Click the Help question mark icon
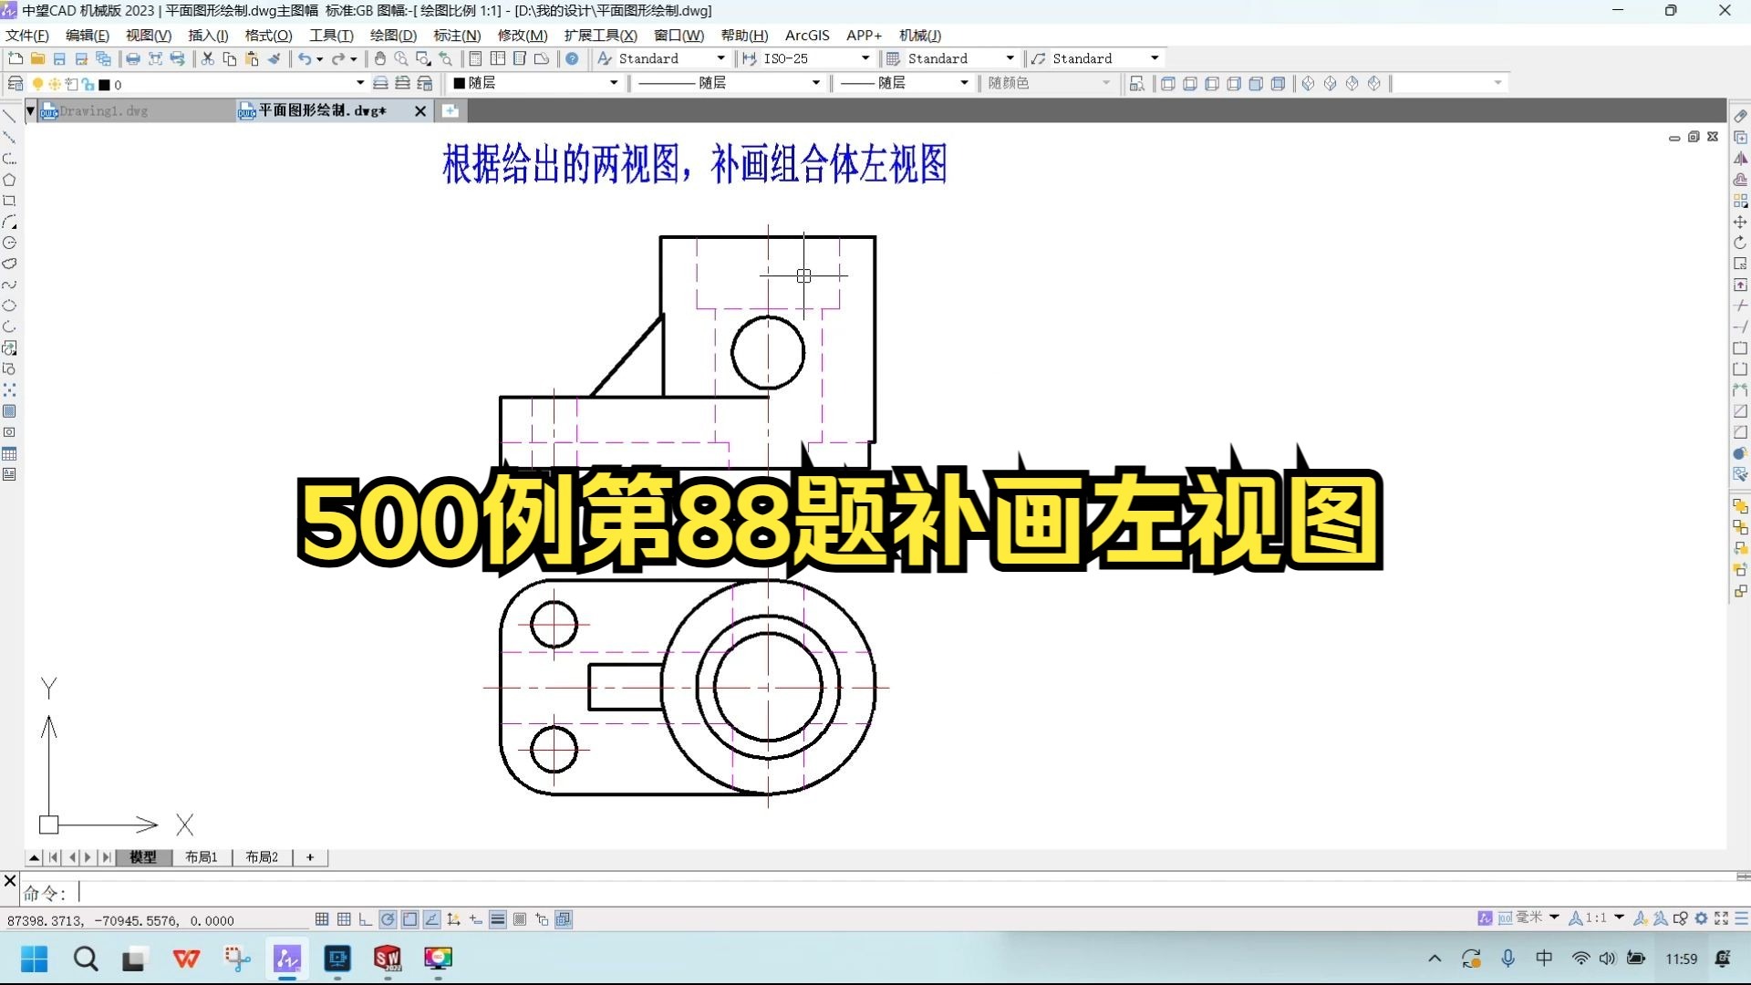The width and height of the screenshot is (1751, 985). pyautogui.click(x=572, y=58)
